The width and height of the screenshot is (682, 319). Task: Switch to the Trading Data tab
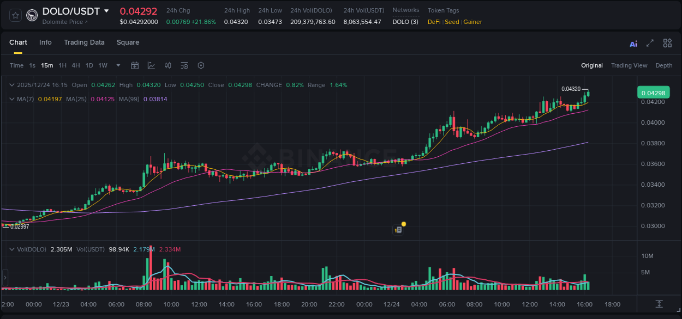point(84,42)
